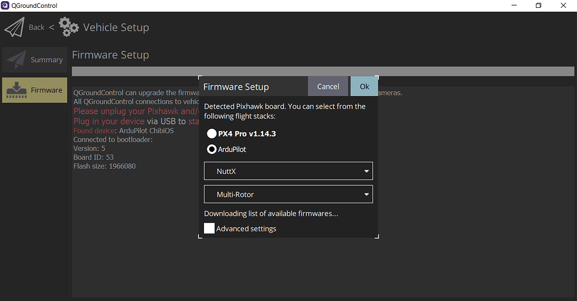Click the 'Version: 5' line
This screenshot has height=301, width=577.
(89, 149)
